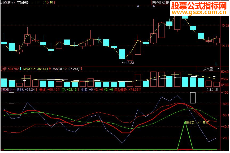Click the +80.0 indicator axis label
The height and width of the screenshot is (153, 230).
tap(225, 104)
